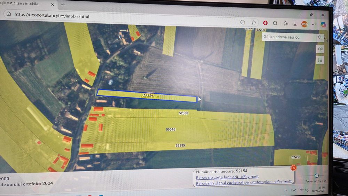Open the basemap search-layers tool on the map
This screenshot has width=348, height=196.
[x=320, y=49]
